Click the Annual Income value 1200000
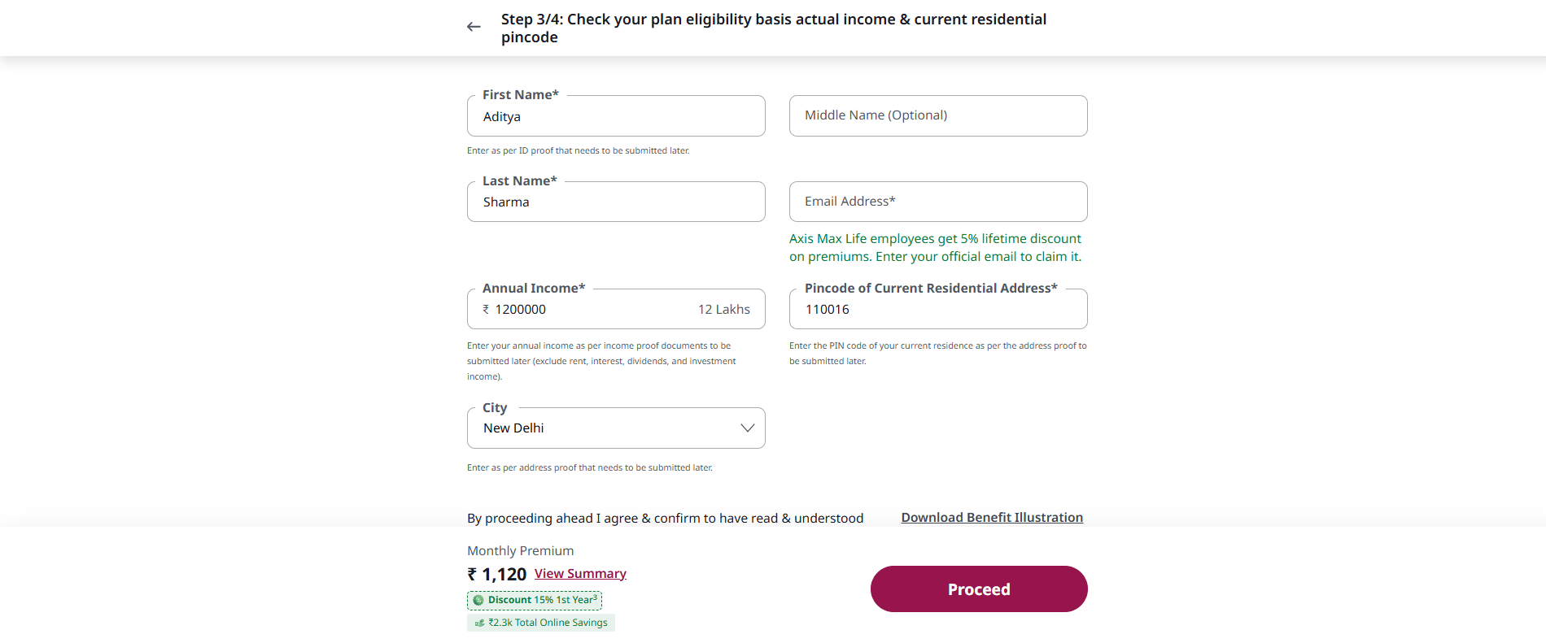The width and height of the screenshot is (1546, 643). tap(521, 310)
